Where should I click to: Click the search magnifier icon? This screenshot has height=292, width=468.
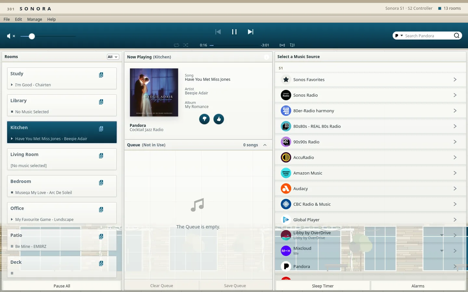click(x=457, y=36)
